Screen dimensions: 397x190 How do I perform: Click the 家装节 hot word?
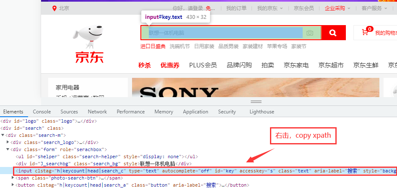coord(299,46)
